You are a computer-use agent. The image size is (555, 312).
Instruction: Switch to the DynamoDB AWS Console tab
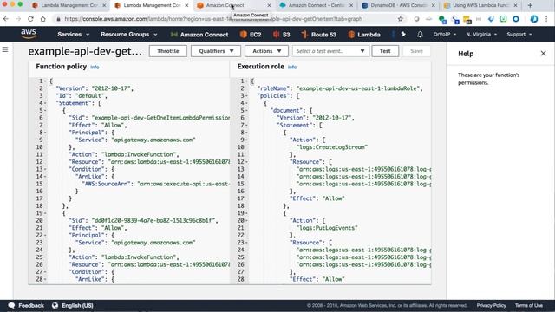click(399, 5)
